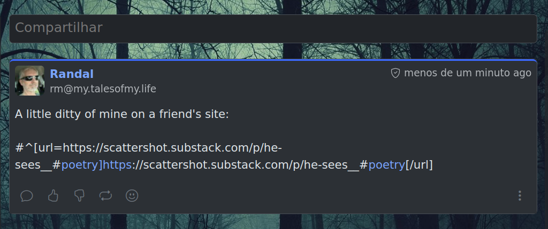This screenshot has height=229, width=548.
Task: Add a reaction with the smiley icon
Action: click(132, 196)
